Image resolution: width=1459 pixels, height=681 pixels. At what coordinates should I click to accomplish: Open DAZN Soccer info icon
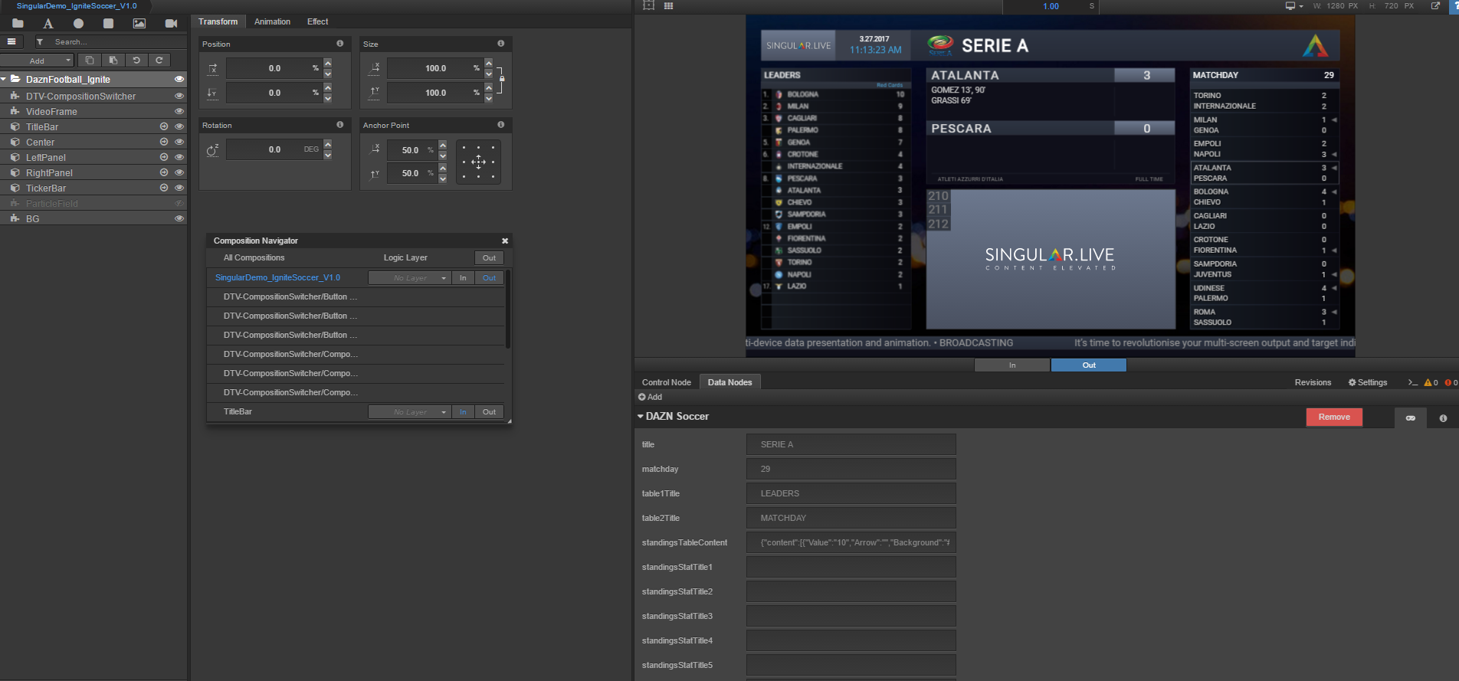[x=1443, y=418]
